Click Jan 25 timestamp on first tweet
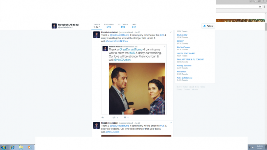This screenshot has height=150, width=267. 137,32
